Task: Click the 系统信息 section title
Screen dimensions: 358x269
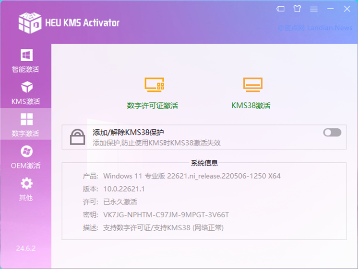Action: click(204, 163)
